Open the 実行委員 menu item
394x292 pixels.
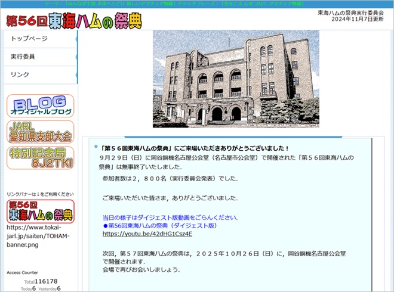pyautogui.click(x=41, y=57)
